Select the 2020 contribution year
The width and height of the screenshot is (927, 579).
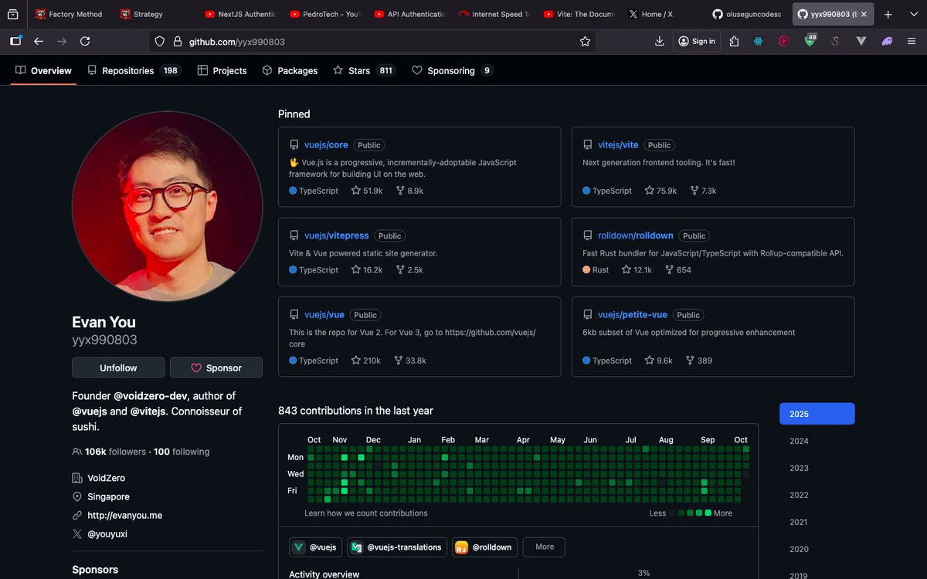tap(817, 550)
